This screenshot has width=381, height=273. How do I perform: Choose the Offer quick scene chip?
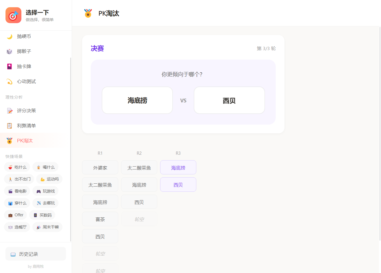pos(16,215)
